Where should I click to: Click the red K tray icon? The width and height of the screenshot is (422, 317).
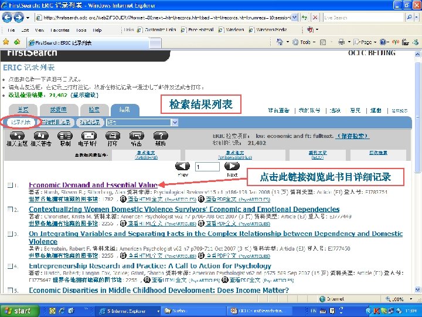point(376,311)
